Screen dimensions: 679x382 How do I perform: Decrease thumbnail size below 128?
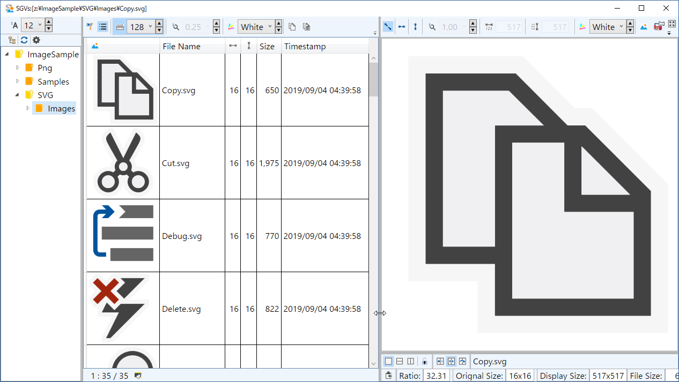[x=160, y=30]
